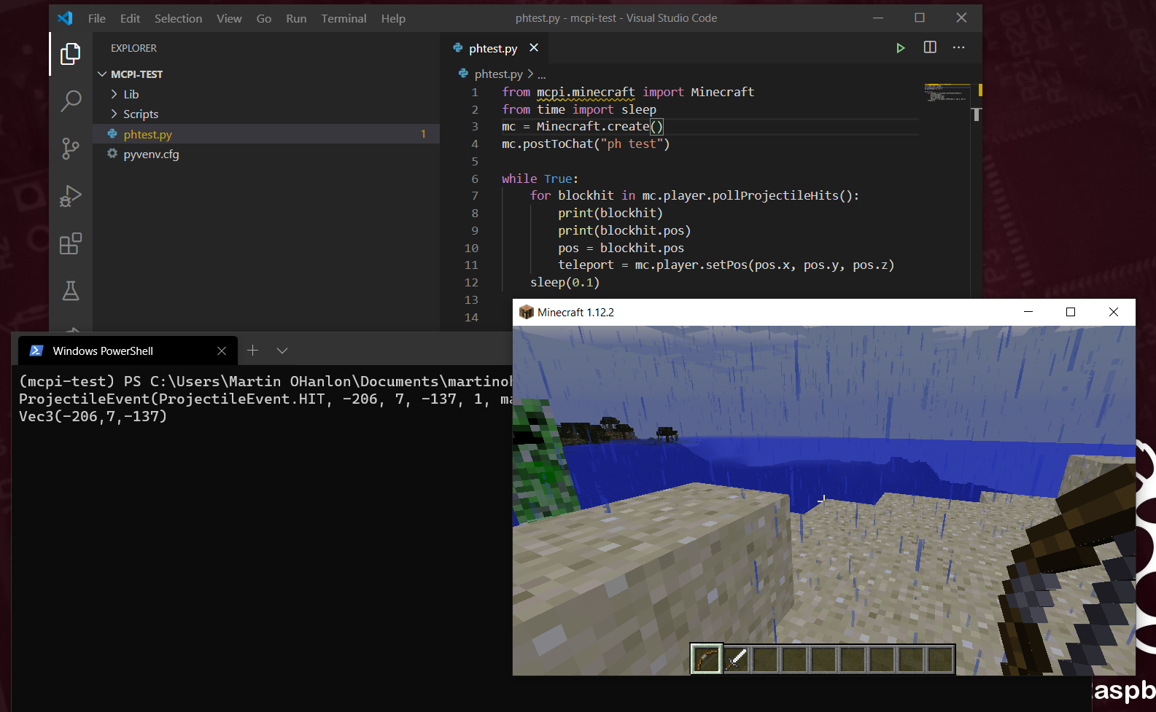The image size is (1156, 712).
Task: Click the 'while True:' code line
Action: click(540, 179)
